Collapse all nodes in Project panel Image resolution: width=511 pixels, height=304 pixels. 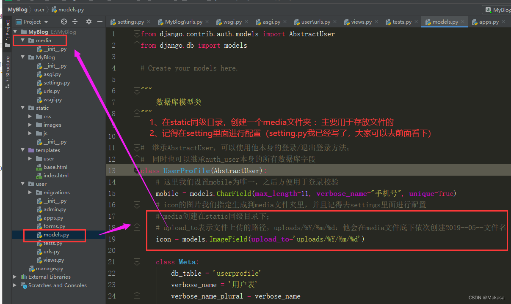click(75, 22)
